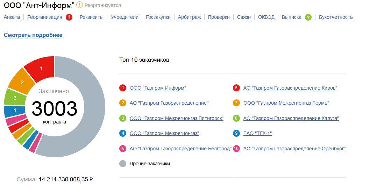Viewport: 370px width, 188px height.
Task: Open ООО "Газпром Межрегионгаз Пермь" link
Action: (x=286, y=103)
